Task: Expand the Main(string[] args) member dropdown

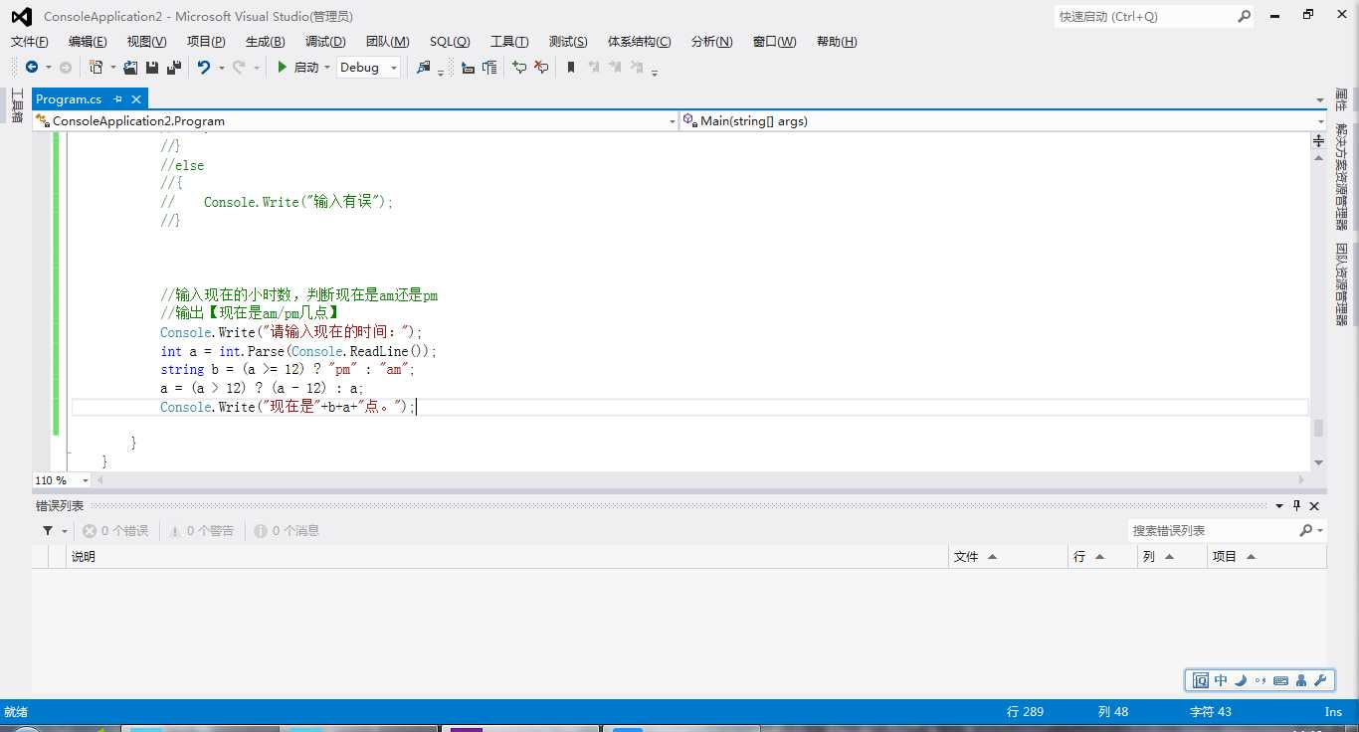Action: pos(1320,121)
